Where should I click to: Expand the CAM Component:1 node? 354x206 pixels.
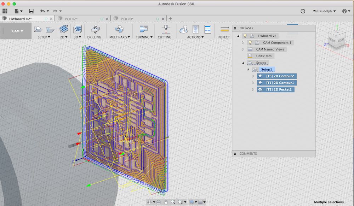tap(243, 43)
